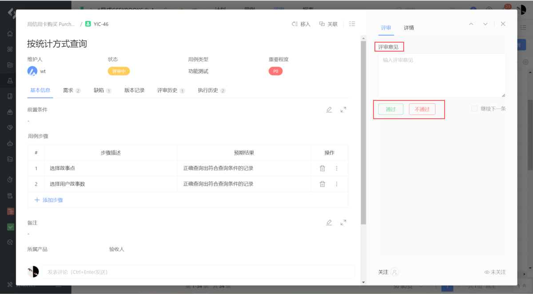Screen dimensions: 533x294
Task: Open the flask testing icon in sidebar
Action: [10, 80]
